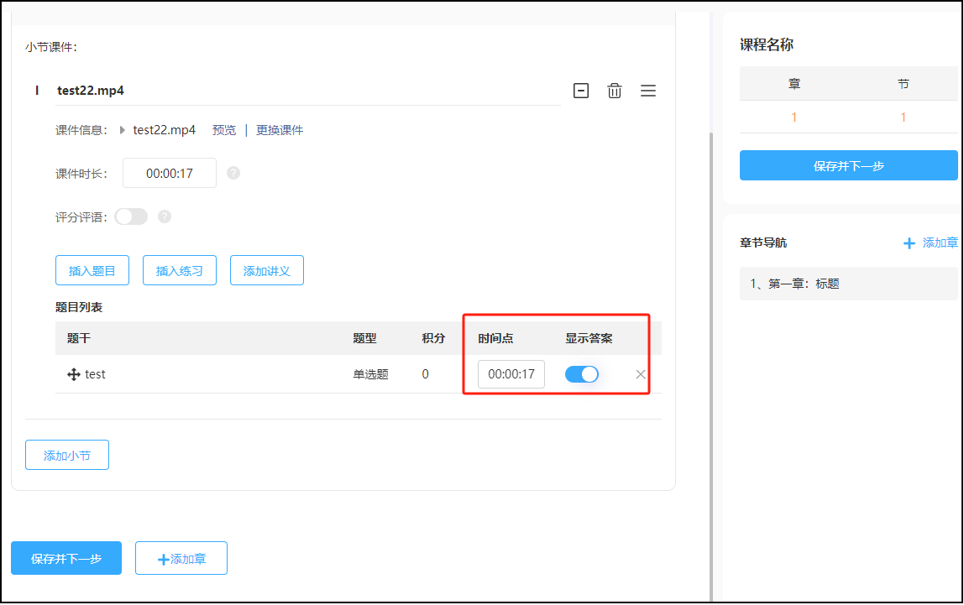Delete the test22.mp4 courseware with trash icon

click(x=614, y=91)
